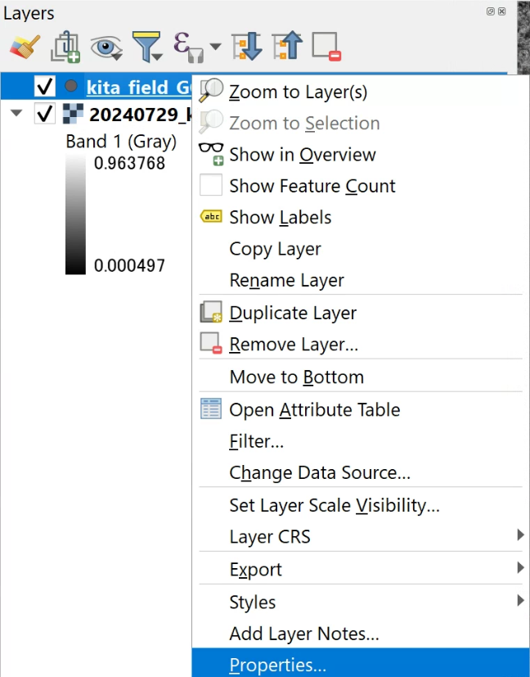Select the kita_field layer name
530x677 pixels.
[x=138, y=88]
